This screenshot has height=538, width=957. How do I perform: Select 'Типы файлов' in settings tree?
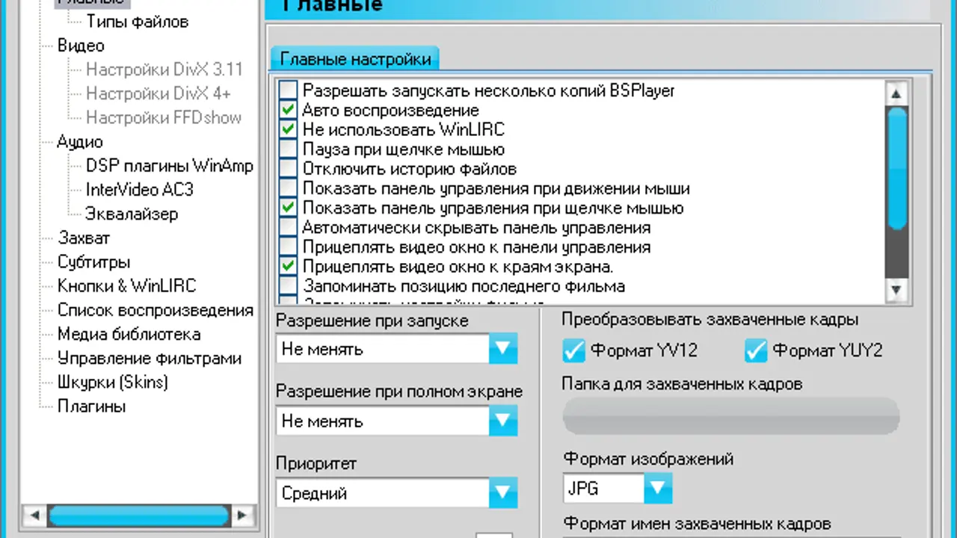coord(137,22)
